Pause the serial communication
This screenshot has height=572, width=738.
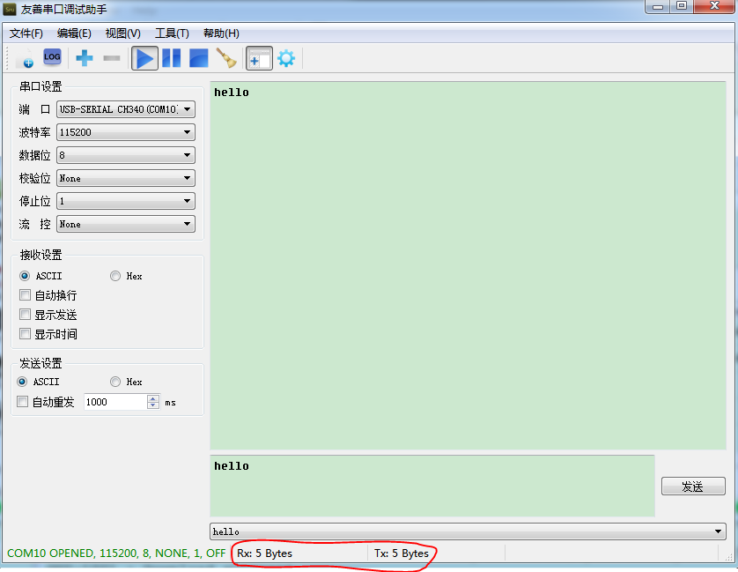(171, 59)
